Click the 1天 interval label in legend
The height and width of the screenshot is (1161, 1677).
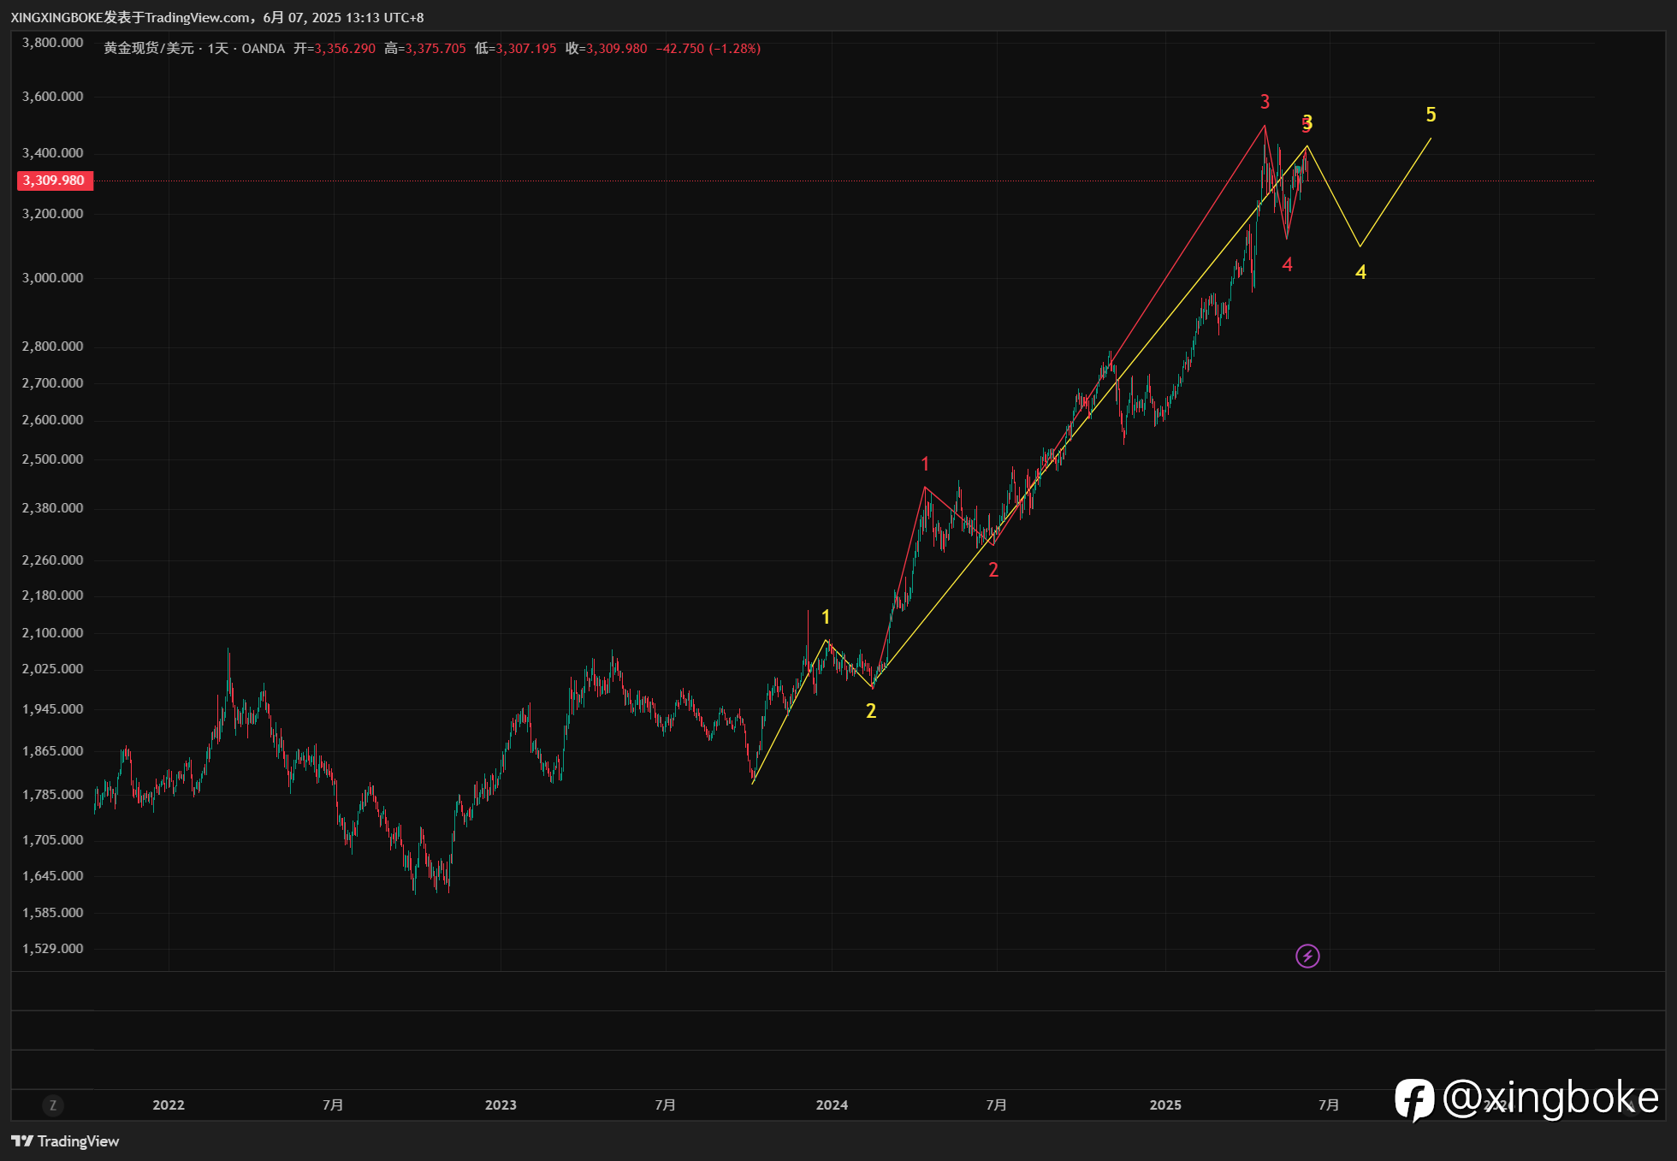tap(217, 49)
